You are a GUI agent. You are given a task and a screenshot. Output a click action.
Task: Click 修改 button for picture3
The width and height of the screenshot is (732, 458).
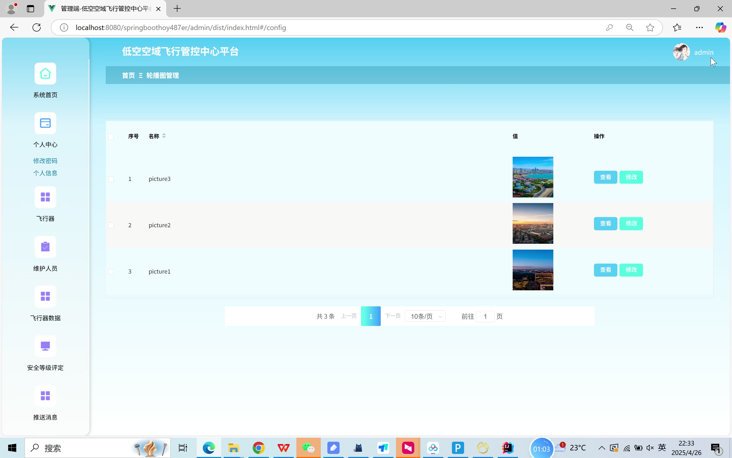(x=631, y=177)
